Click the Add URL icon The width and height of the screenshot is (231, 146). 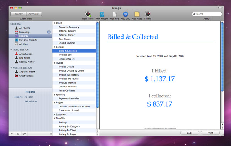point(126,14)
